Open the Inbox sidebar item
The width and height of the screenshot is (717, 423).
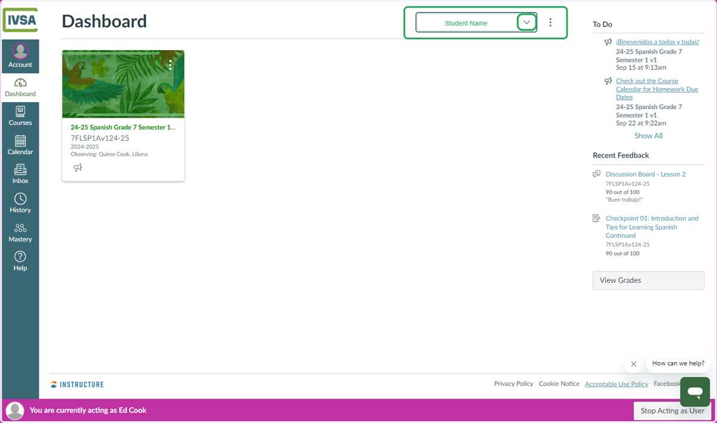(x=20, y=174)
